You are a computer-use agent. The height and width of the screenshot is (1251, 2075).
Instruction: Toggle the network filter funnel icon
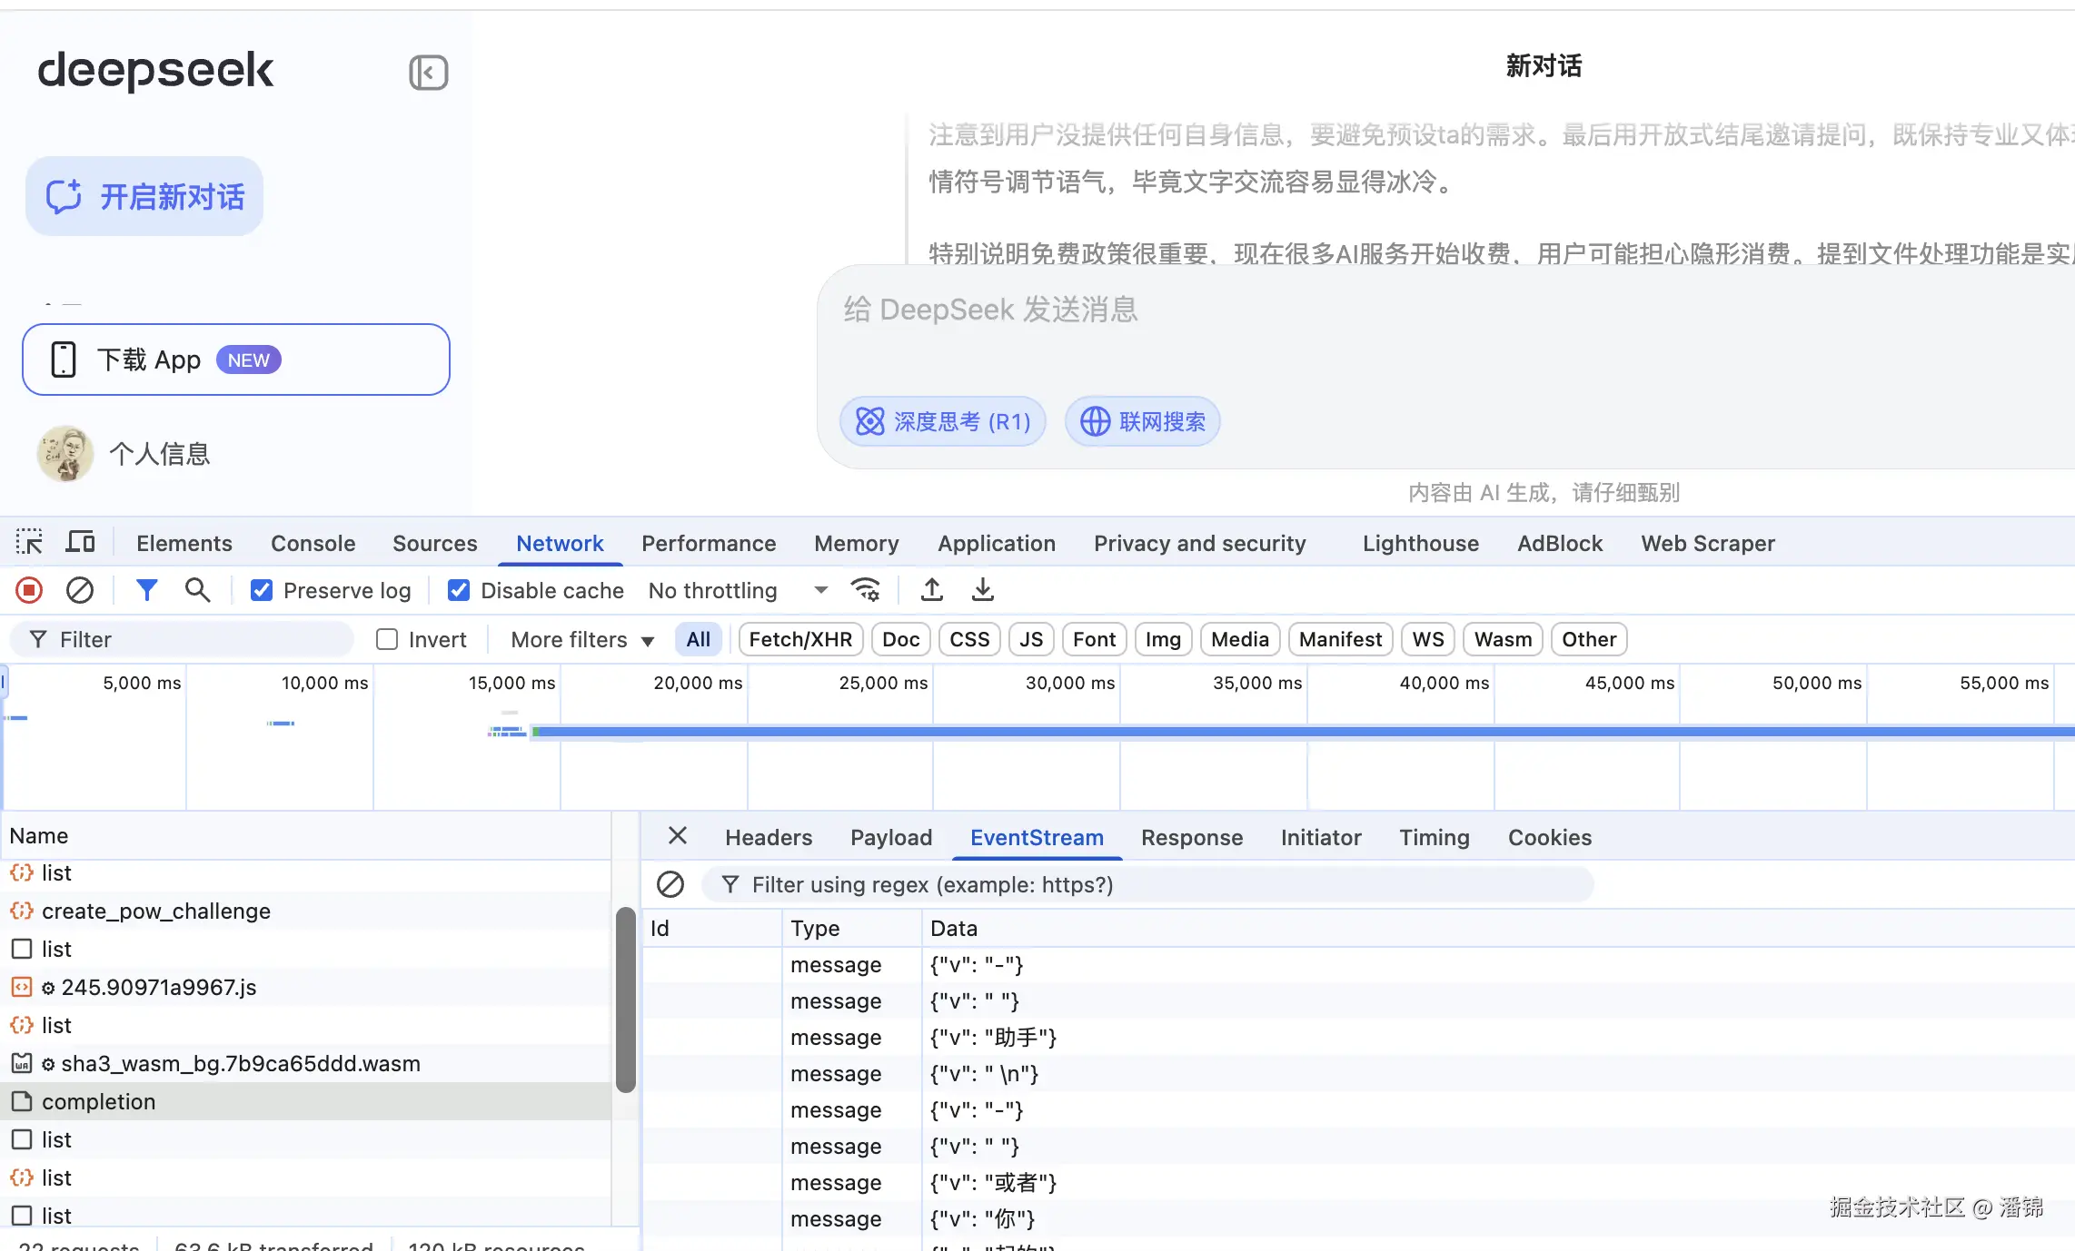coord(146,591)
